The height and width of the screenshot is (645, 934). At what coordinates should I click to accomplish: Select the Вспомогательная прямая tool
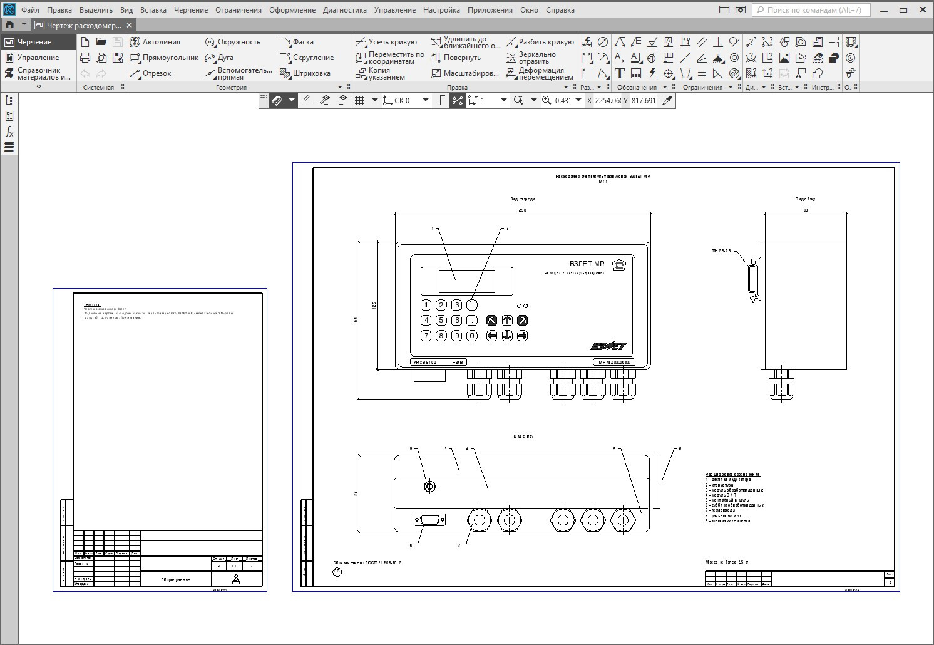pos(239,73)
